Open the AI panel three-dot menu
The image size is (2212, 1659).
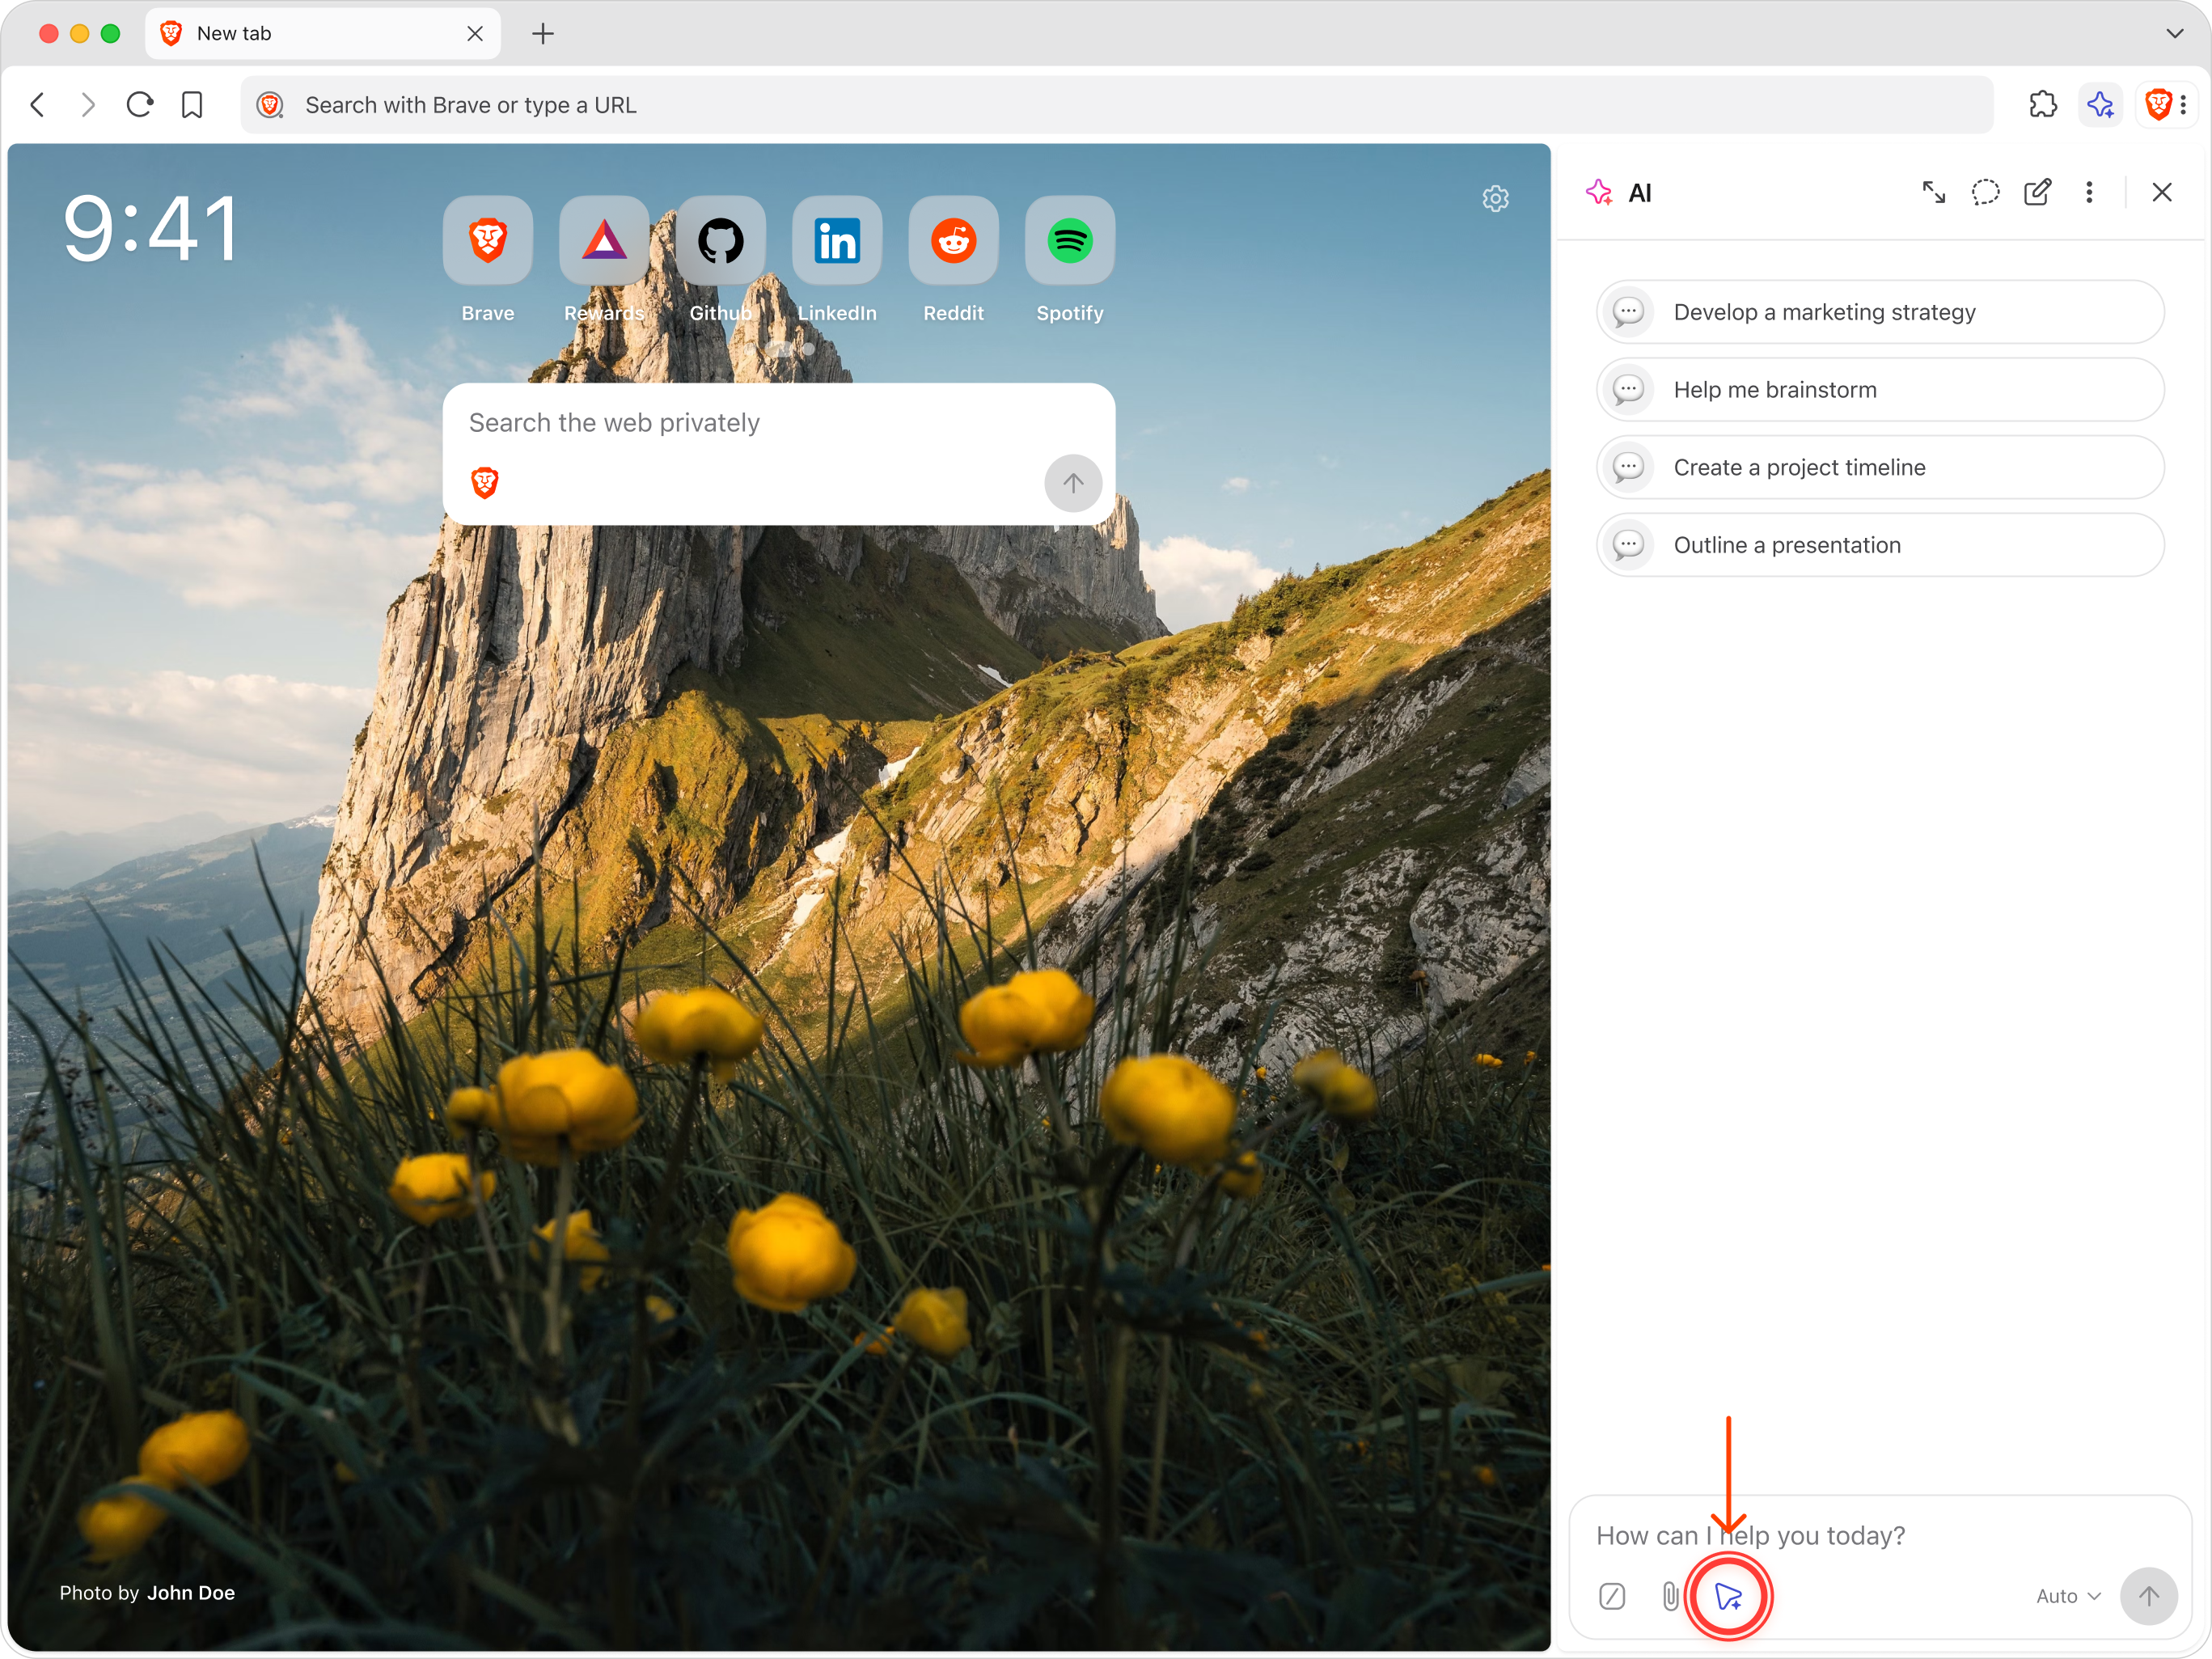(x=2089, y=192)
